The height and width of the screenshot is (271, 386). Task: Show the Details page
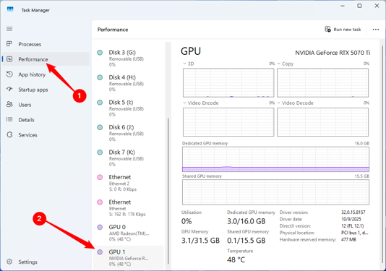pos(46,120)
